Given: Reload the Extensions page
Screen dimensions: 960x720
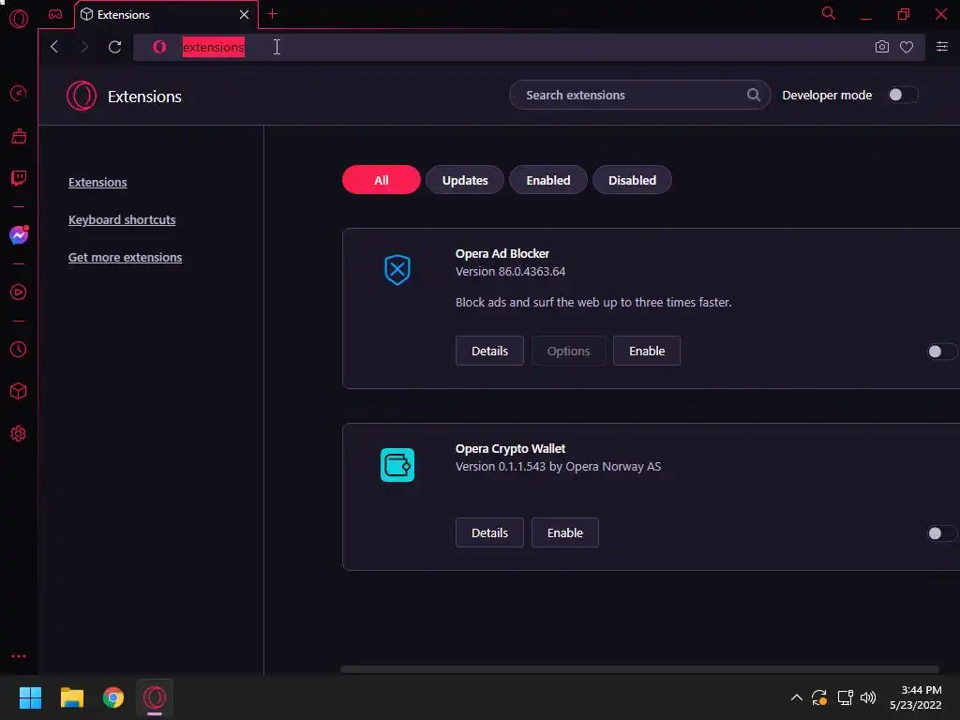Looking at the screenshot, I should (x=114, y=47).
